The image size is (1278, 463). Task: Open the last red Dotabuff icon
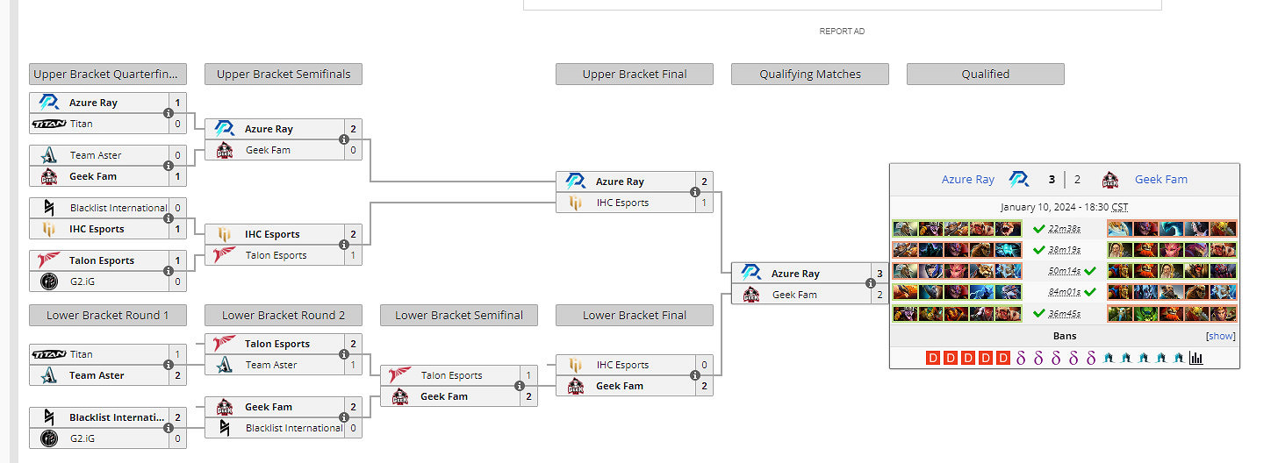coord(1003,358)
